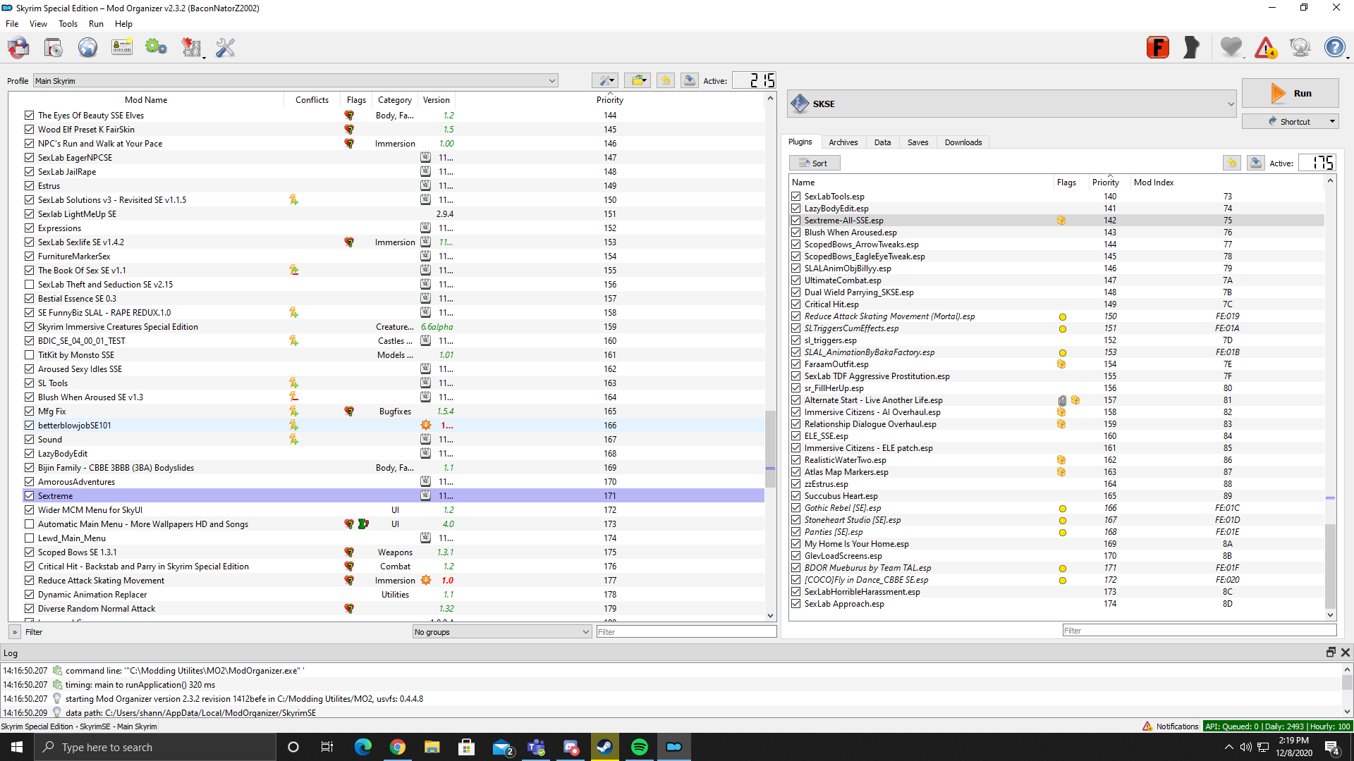The image size is (1354, 761).
Task: Switch to the Data tab
Action: [883, 142]
